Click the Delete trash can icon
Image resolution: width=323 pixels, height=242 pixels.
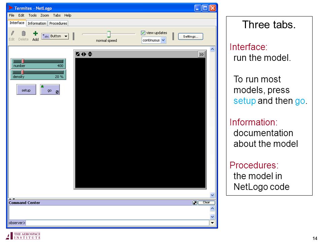[24, 33]
